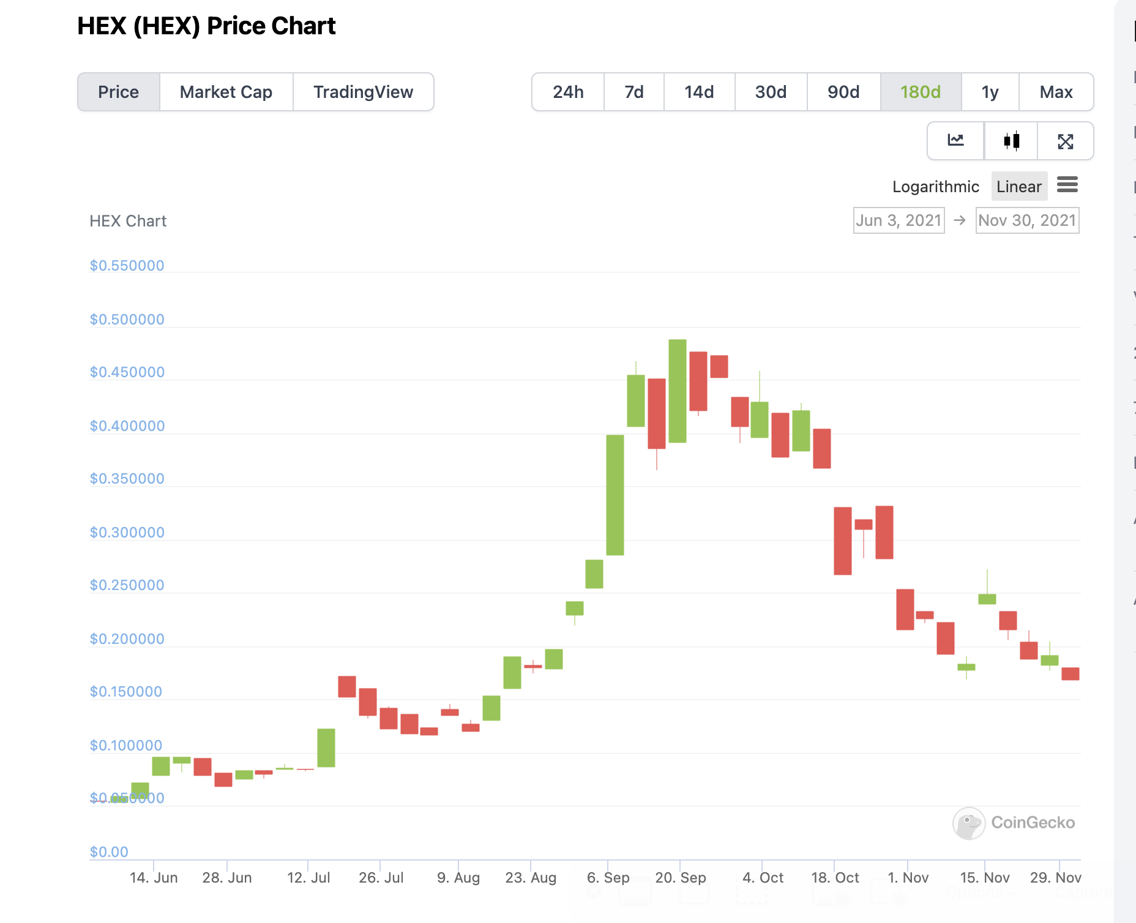Click the $0.450000 axis label
Screen dimensions: 1136x923
(x=127, y=372)
